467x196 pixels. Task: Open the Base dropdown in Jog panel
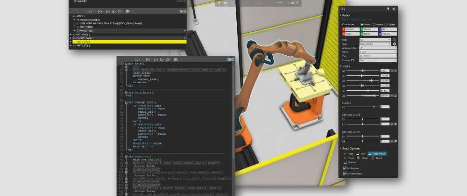(x=375, y=40)
